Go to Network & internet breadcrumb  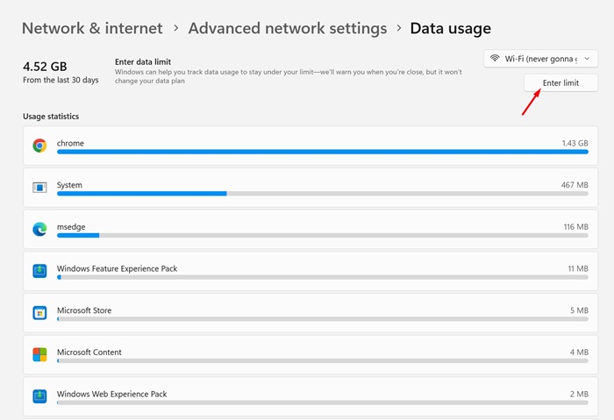coord(92,28)
